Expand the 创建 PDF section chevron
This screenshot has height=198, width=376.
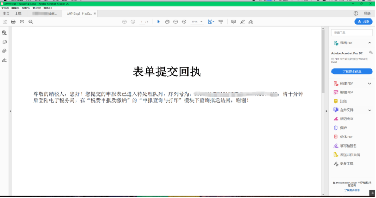click(369, 84)
